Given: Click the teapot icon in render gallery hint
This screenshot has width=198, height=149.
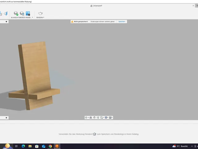Looking at the screenshot, I should tap(94, 134).
